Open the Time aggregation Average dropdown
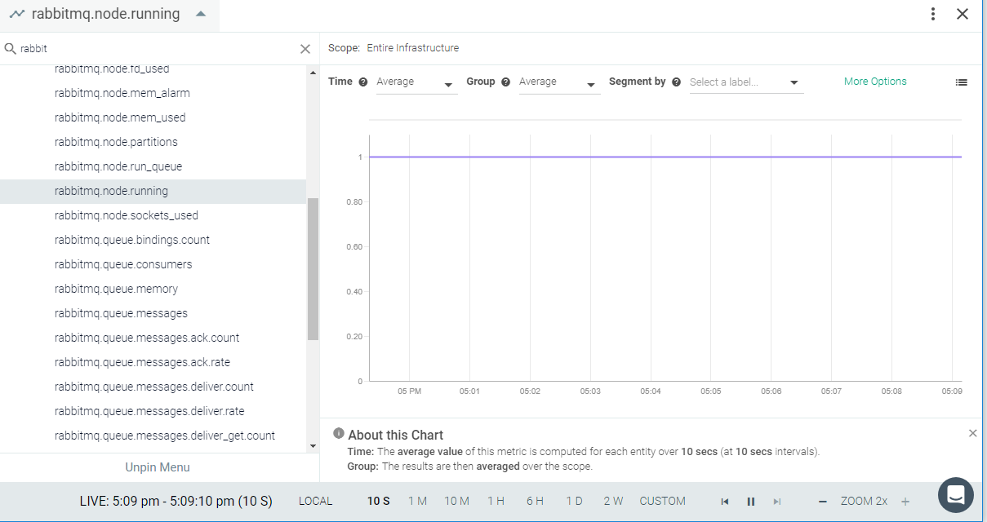987x522 pixels. 416,82
